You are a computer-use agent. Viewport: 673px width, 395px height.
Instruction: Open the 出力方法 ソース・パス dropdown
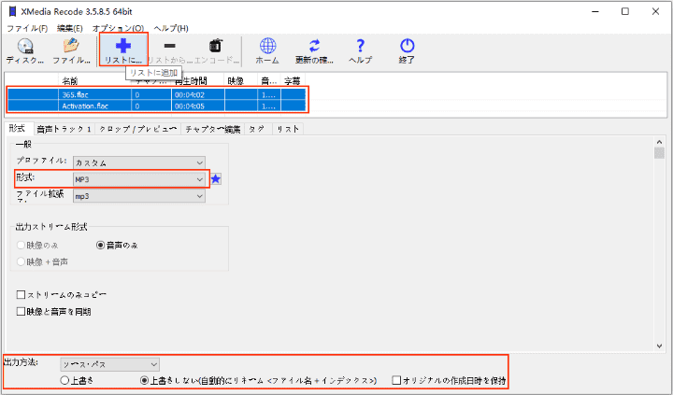110,364
